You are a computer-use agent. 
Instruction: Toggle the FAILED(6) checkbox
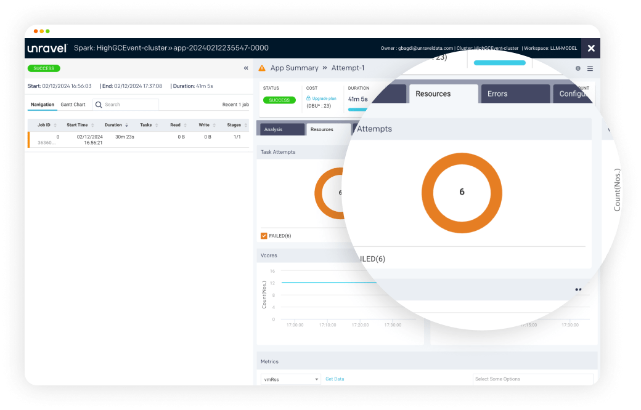pyautogui.click(x=264, y=236)
